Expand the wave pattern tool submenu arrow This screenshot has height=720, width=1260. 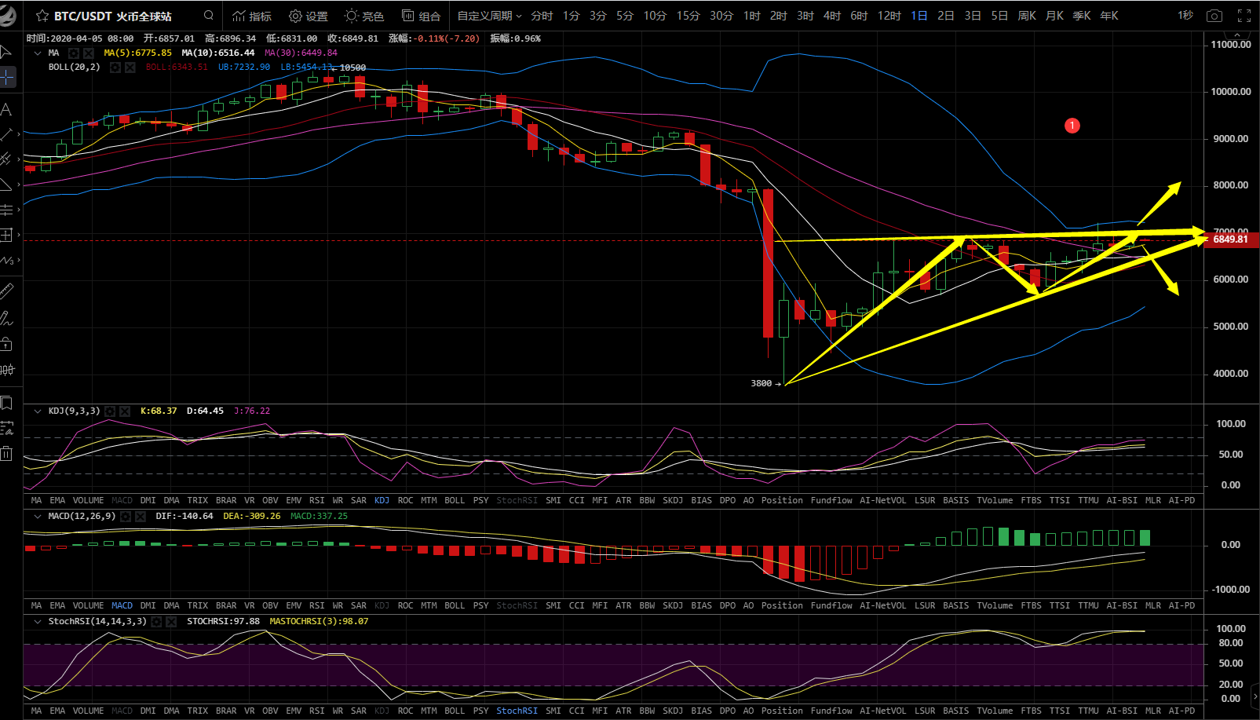point(18,260)
